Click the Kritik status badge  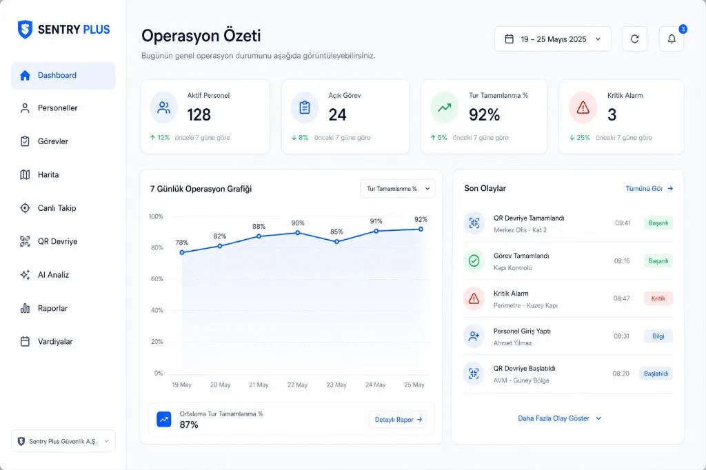[658, 298]
